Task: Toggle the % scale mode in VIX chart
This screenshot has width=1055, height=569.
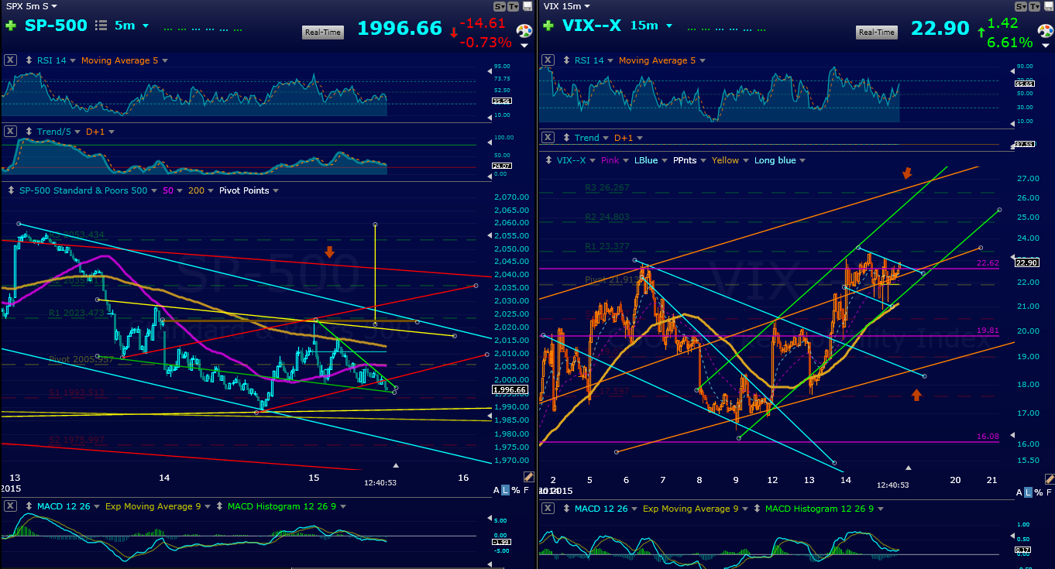Action: pyautogui.click(x=1038, y=492)
